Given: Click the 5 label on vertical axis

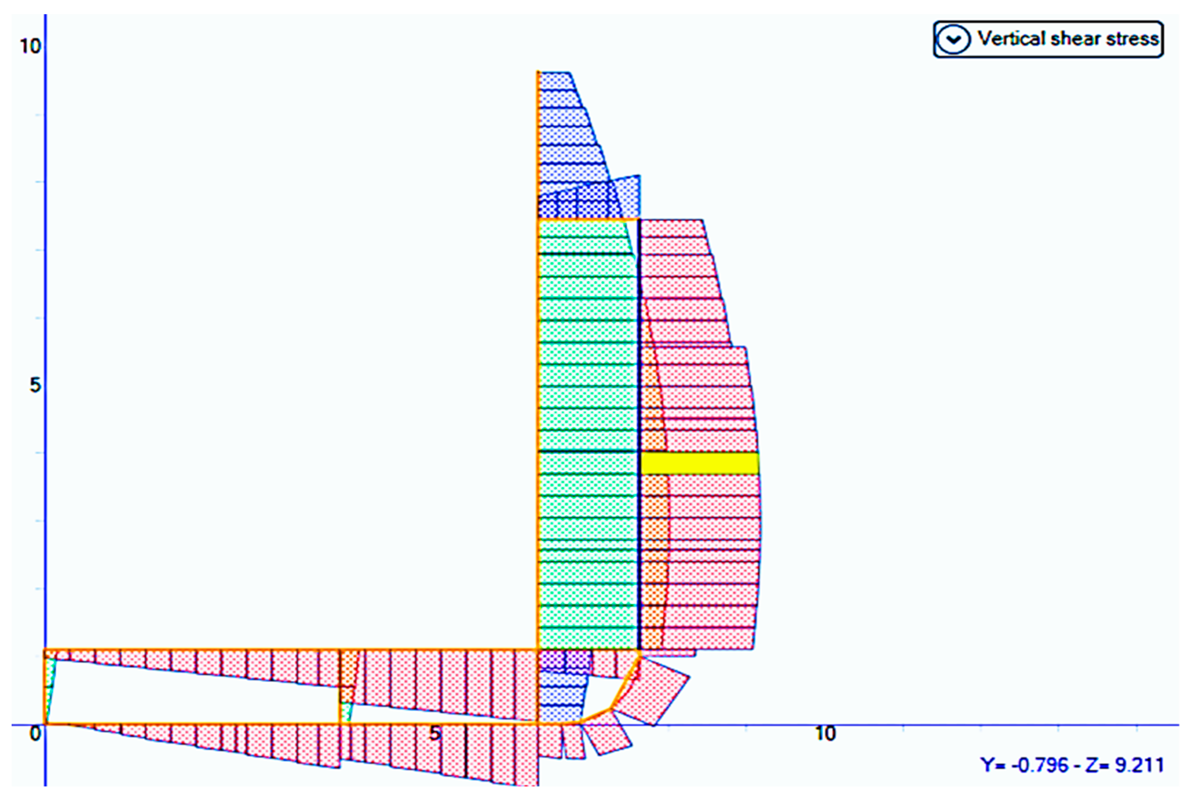Looking at the screenshot, I should pyautogui.click(x=34, y=385).
